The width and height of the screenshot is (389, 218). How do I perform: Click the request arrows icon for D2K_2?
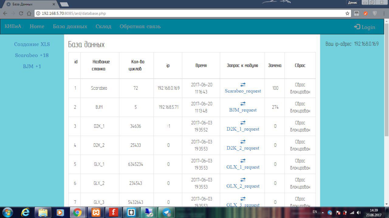pos(243,142)
